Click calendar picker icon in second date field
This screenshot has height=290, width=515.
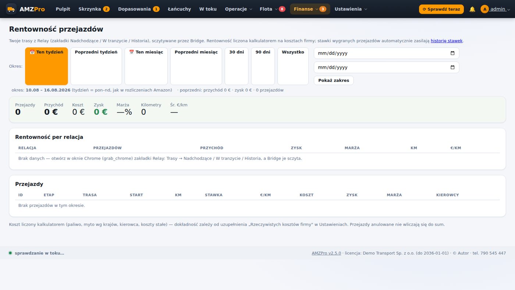[x=452, y=67]
